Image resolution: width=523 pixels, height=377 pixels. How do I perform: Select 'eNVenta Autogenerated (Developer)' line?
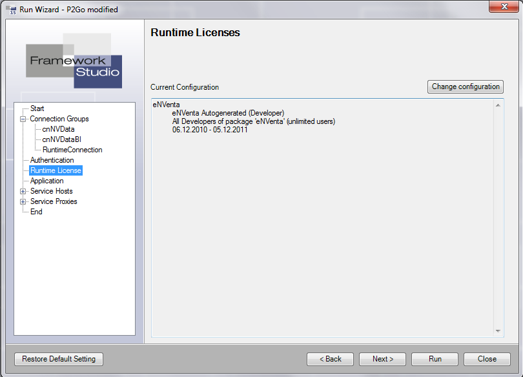[x=228, y=113]
